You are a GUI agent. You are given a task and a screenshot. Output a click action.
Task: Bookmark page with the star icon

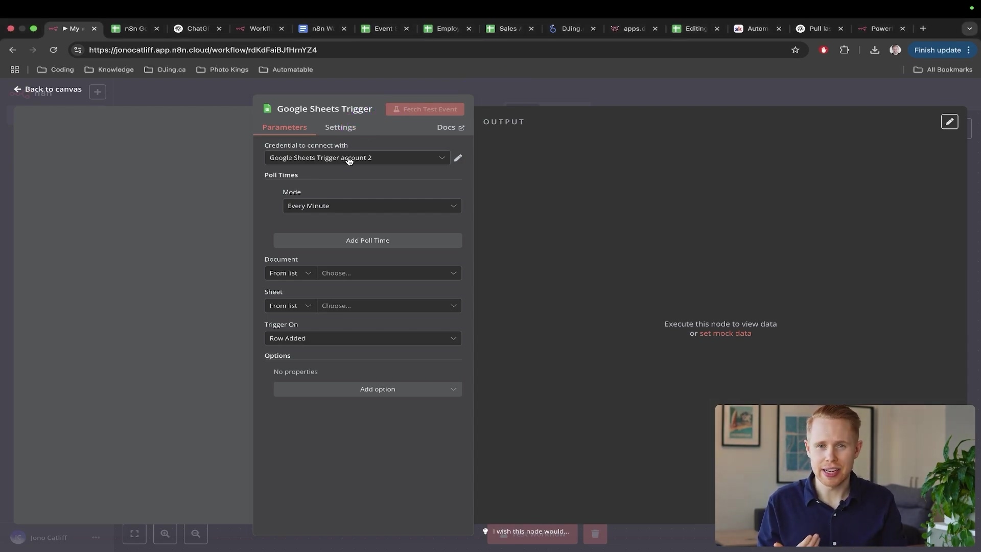795,50
